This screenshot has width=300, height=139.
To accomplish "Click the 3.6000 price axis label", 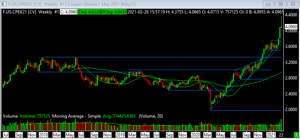I will point(291,46).
